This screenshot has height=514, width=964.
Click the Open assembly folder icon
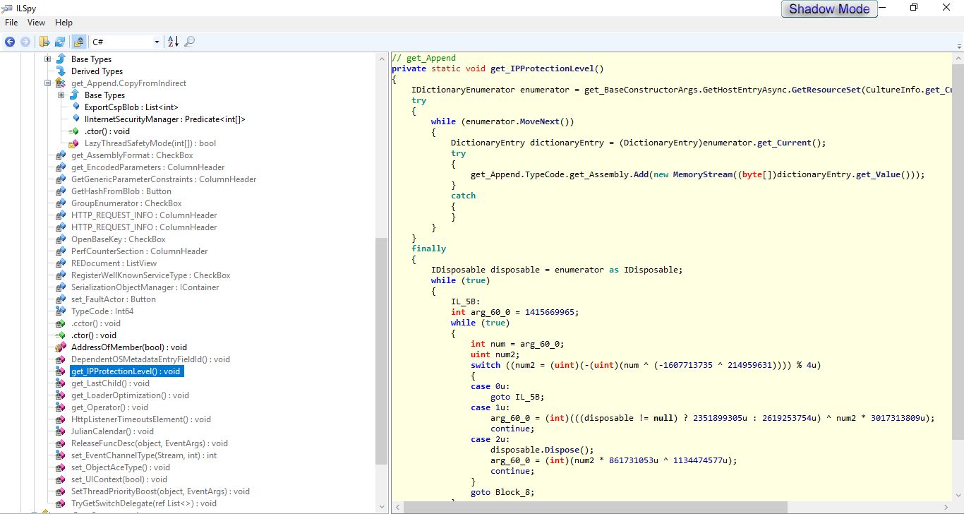pyautogui.click(x=44, y=42)
